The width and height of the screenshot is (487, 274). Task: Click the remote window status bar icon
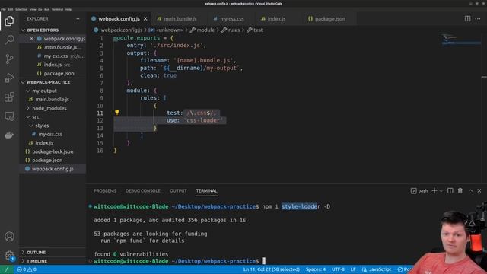tap(7, 269)
